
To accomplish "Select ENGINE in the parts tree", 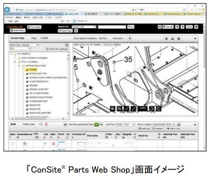I will (x=32, y=85).
